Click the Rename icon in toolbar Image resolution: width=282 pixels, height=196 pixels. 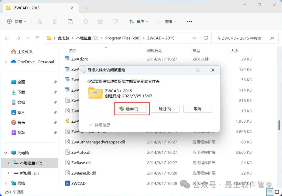coord(85,22)
